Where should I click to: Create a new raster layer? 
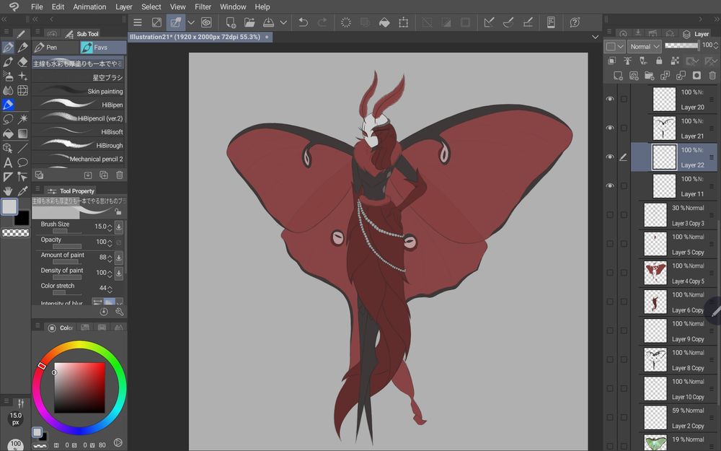(618, 75)
